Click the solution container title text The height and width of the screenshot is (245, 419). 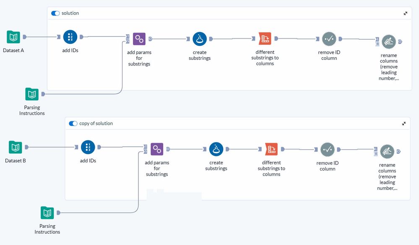[x=70, y=13]
